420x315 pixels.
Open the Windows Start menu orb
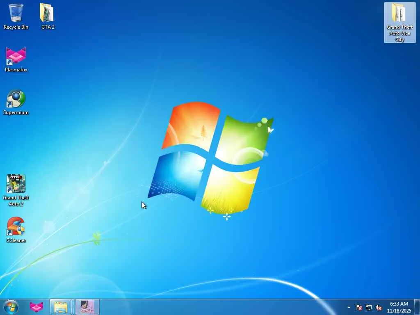[x=11, y=307]
